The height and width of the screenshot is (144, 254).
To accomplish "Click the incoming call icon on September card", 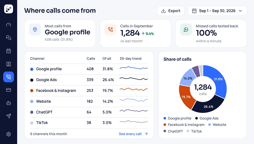I will pos(111,29).
